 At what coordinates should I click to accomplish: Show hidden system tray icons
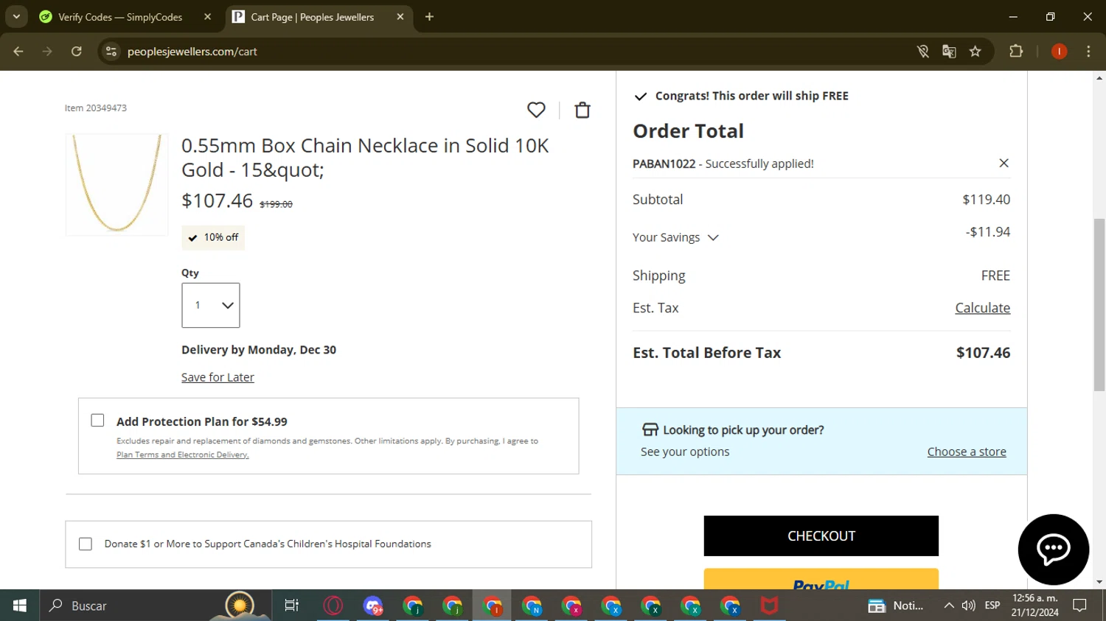(x=949, y=606)
